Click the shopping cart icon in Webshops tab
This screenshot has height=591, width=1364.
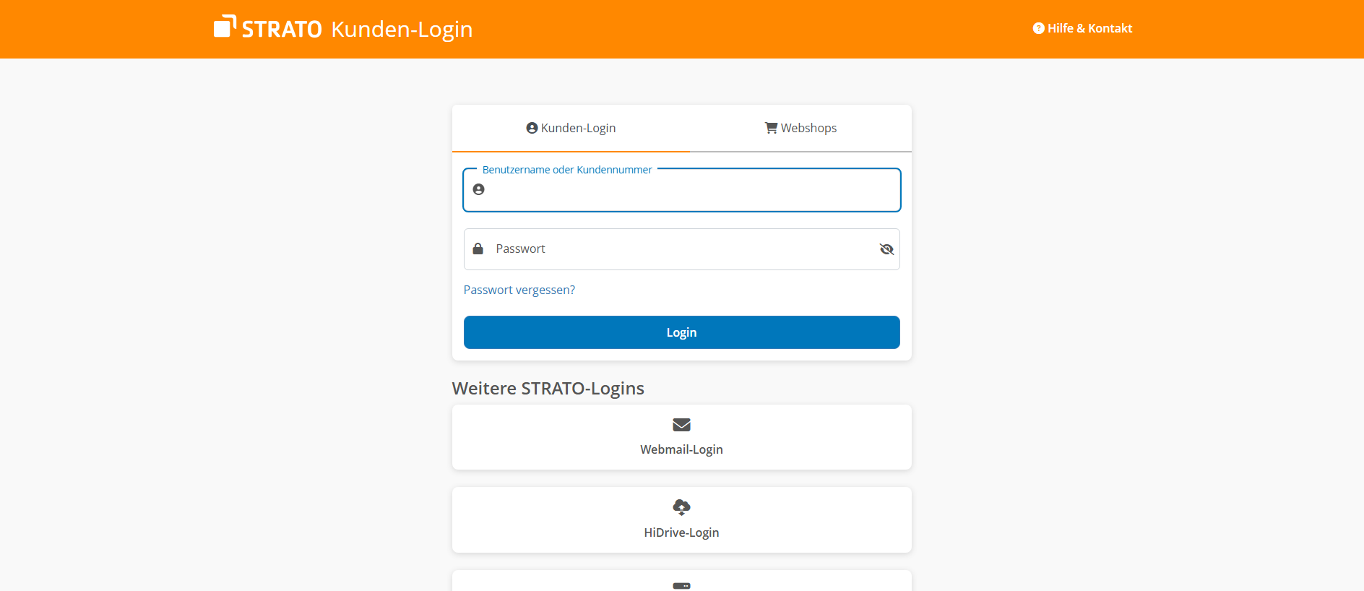pyautogui.click(x=771, y=128)
